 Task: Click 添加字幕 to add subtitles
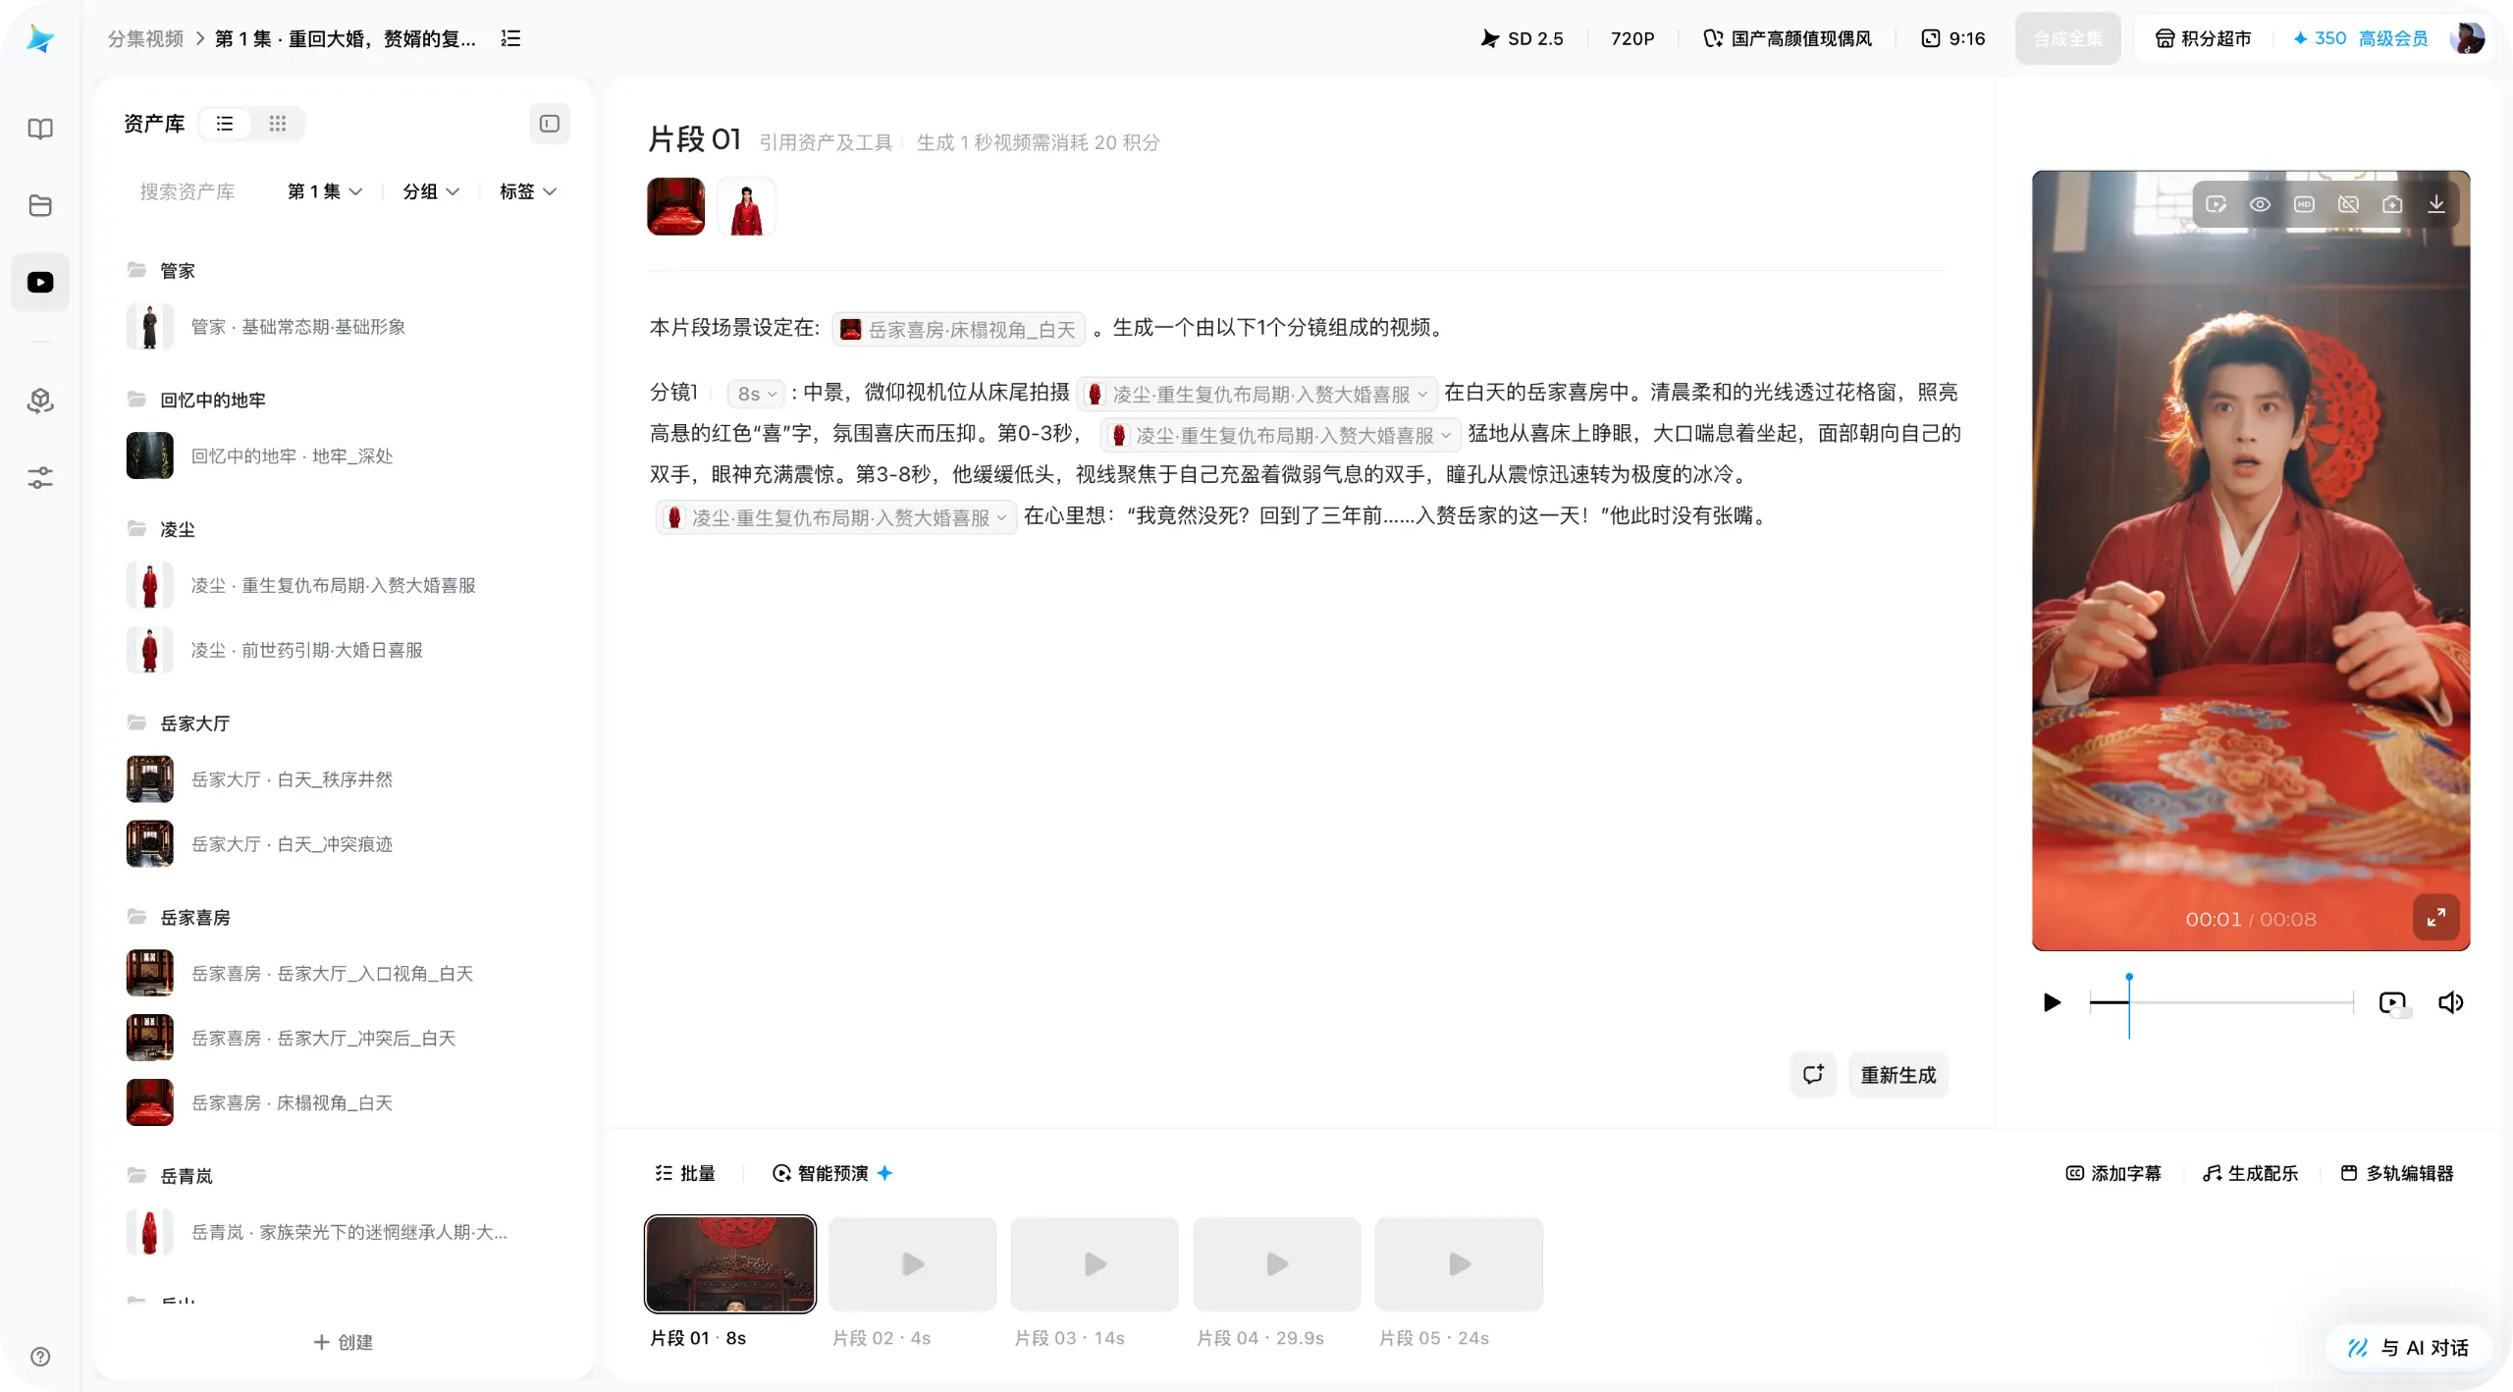click(2113, 1173)
